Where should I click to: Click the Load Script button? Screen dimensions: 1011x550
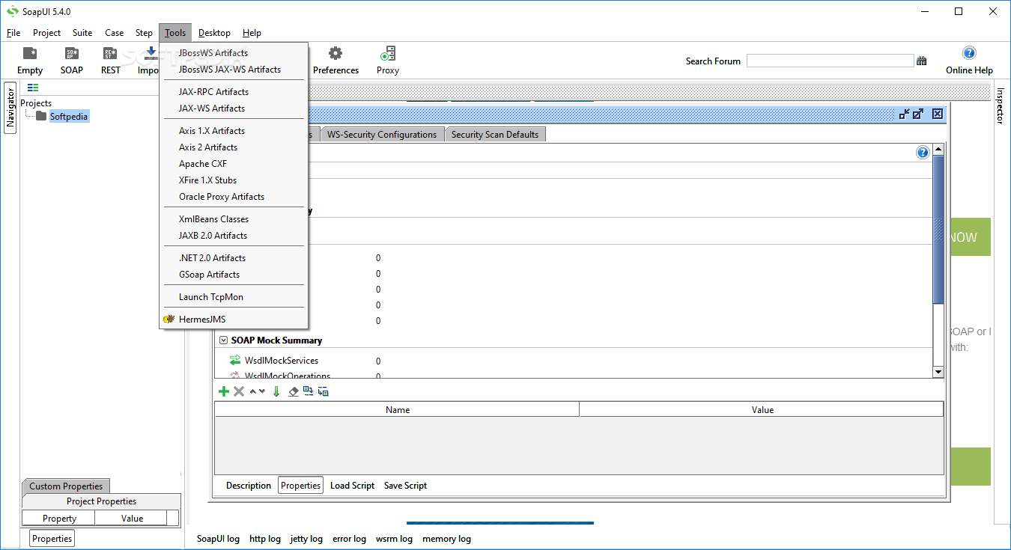352,486
